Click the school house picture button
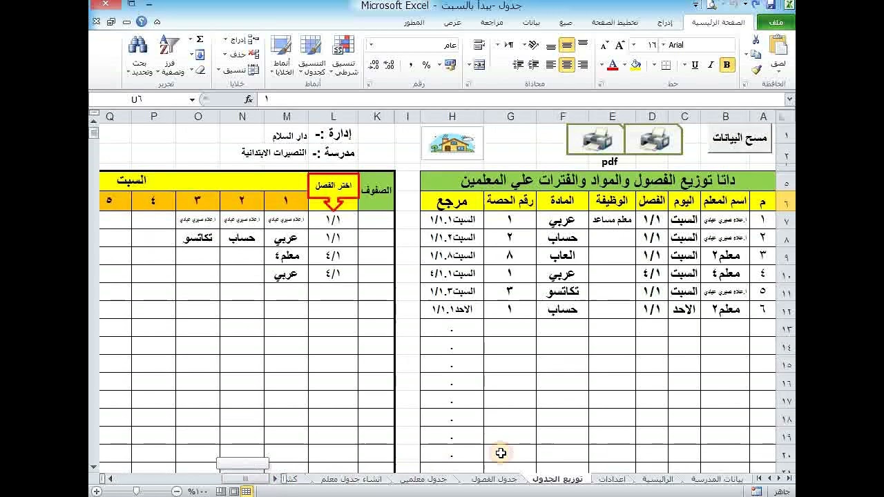This screenshot has width=884, height=497. point(452,143)
